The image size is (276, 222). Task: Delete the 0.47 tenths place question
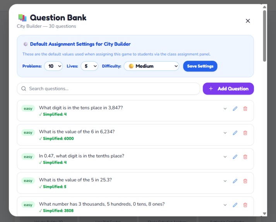click(245, 157)
